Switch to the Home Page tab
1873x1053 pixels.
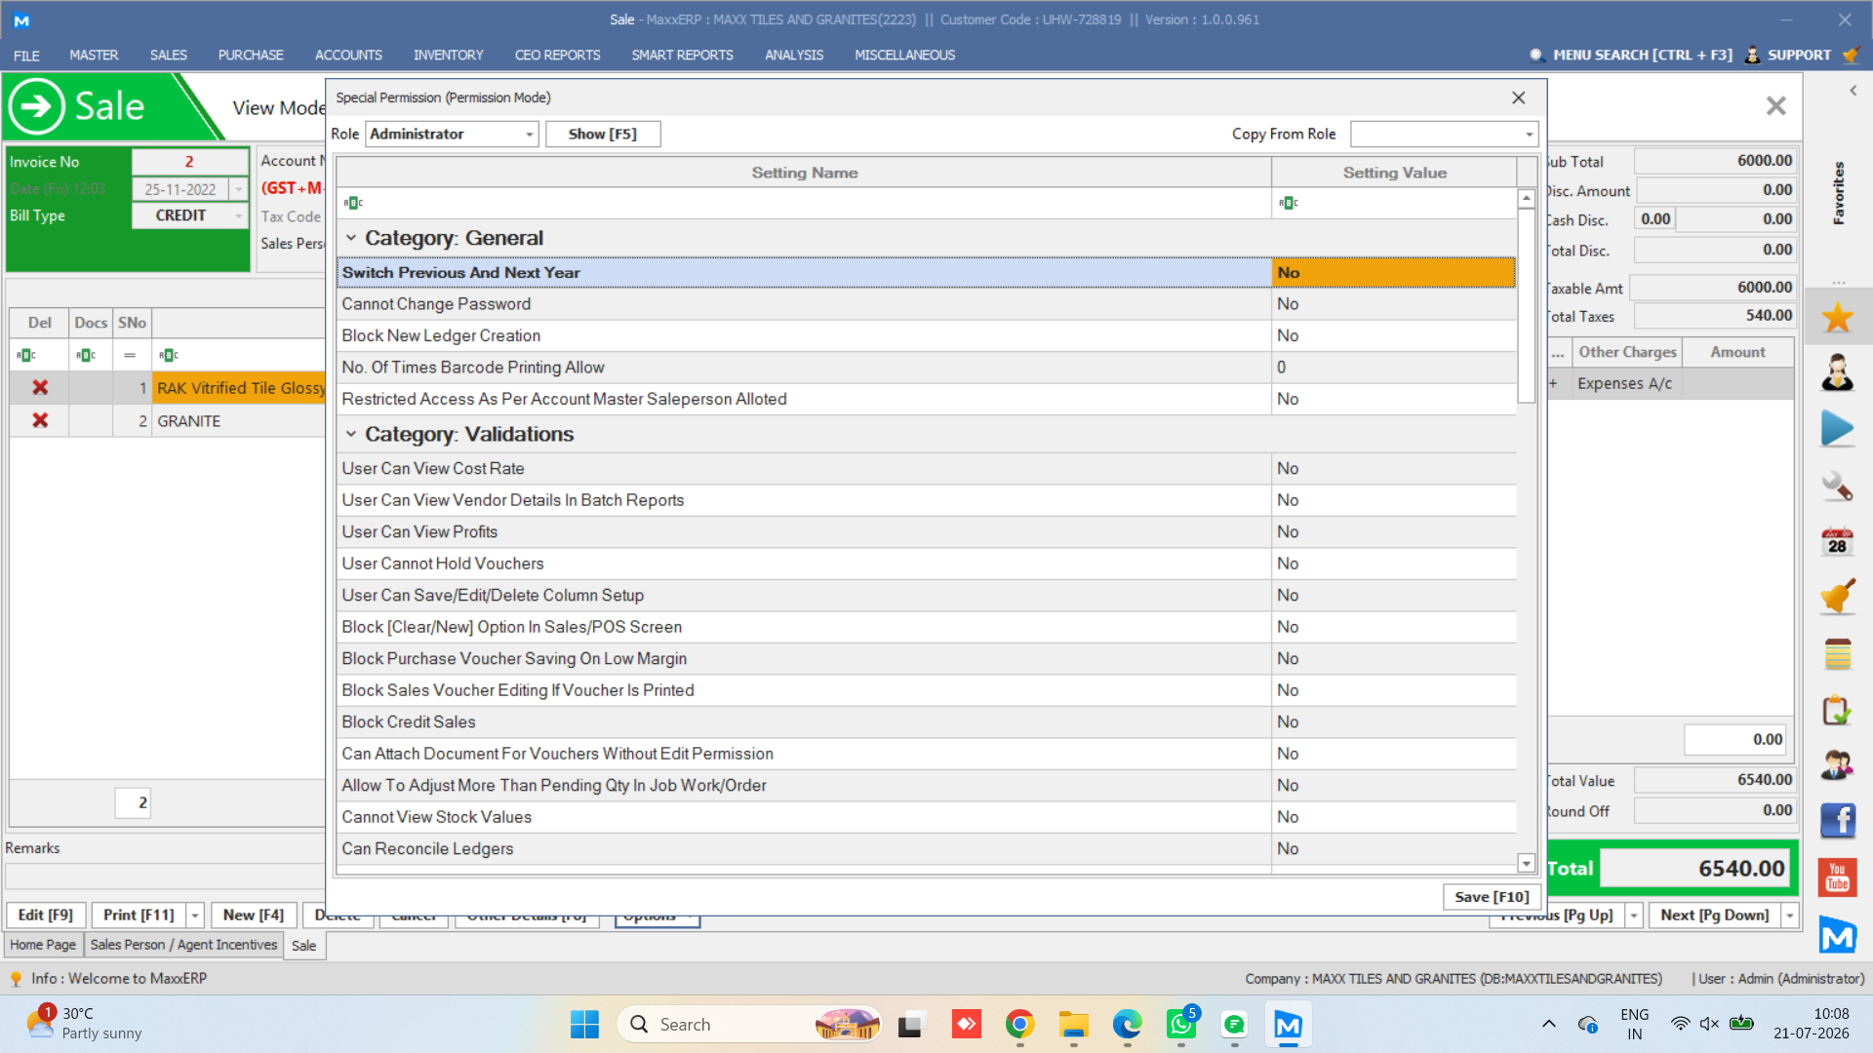point(43,945)
